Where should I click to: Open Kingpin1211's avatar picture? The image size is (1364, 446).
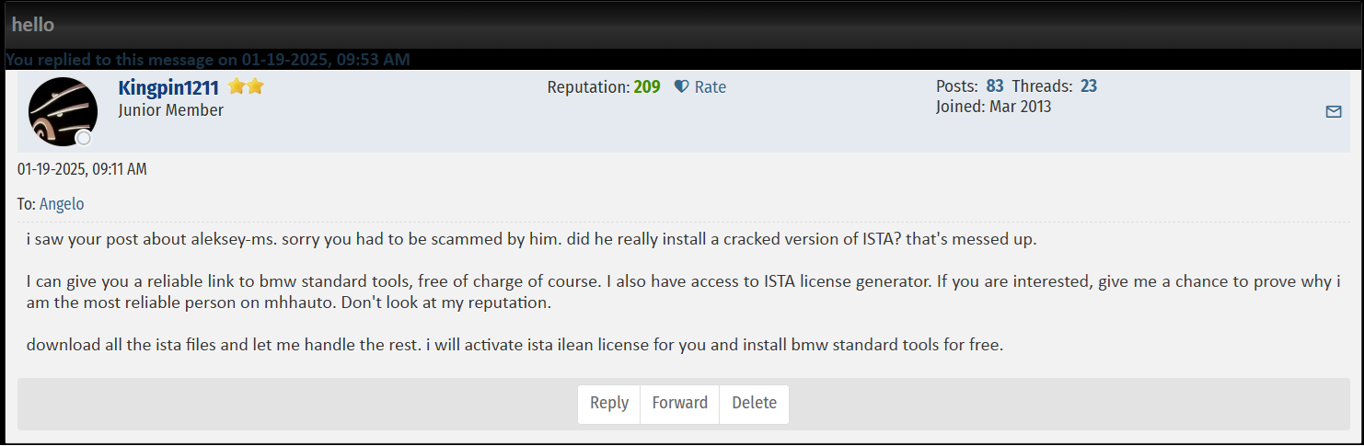coord(63,112)
